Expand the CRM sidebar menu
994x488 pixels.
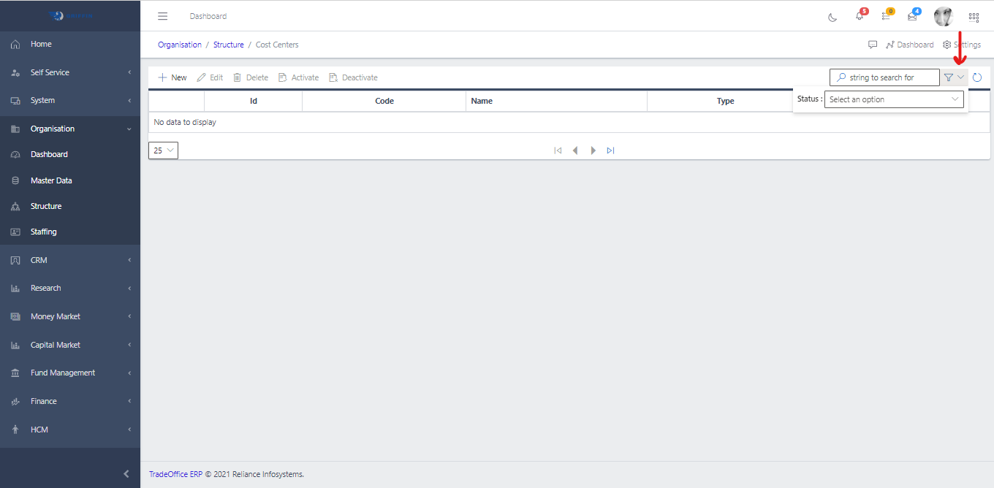70,260
